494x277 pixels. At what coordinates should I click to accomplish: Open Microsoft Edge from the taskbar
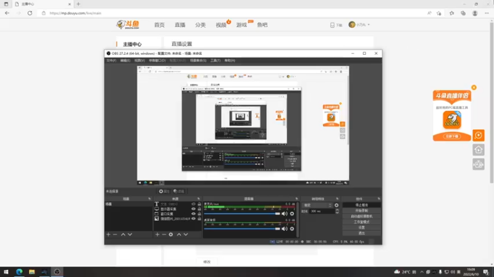pos(19,271)
